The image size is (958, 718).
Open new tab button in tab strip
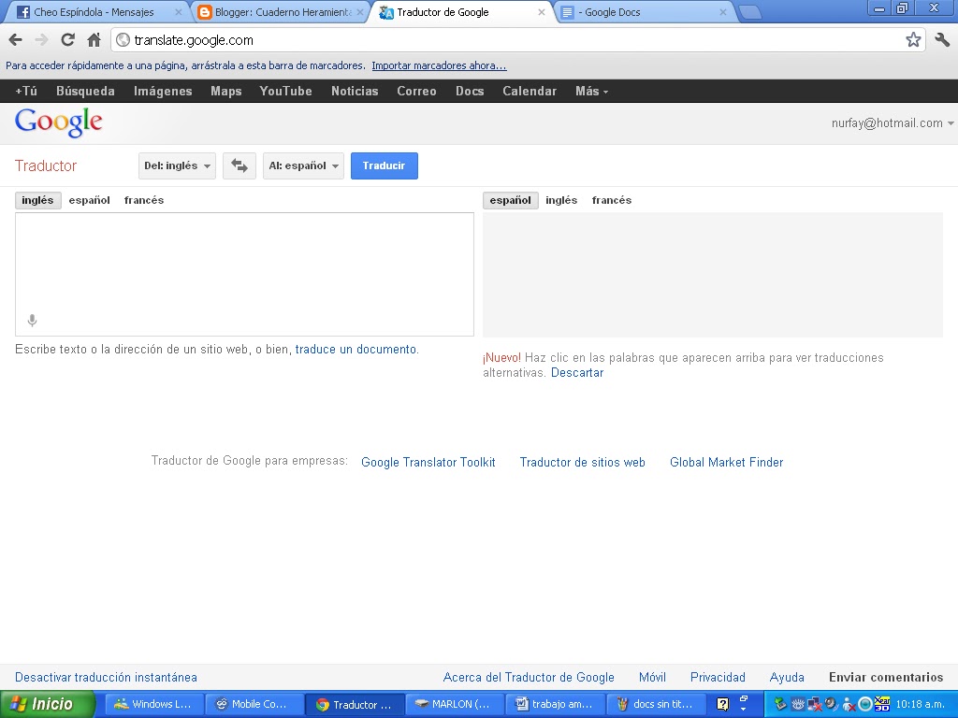tap(749, 12)
